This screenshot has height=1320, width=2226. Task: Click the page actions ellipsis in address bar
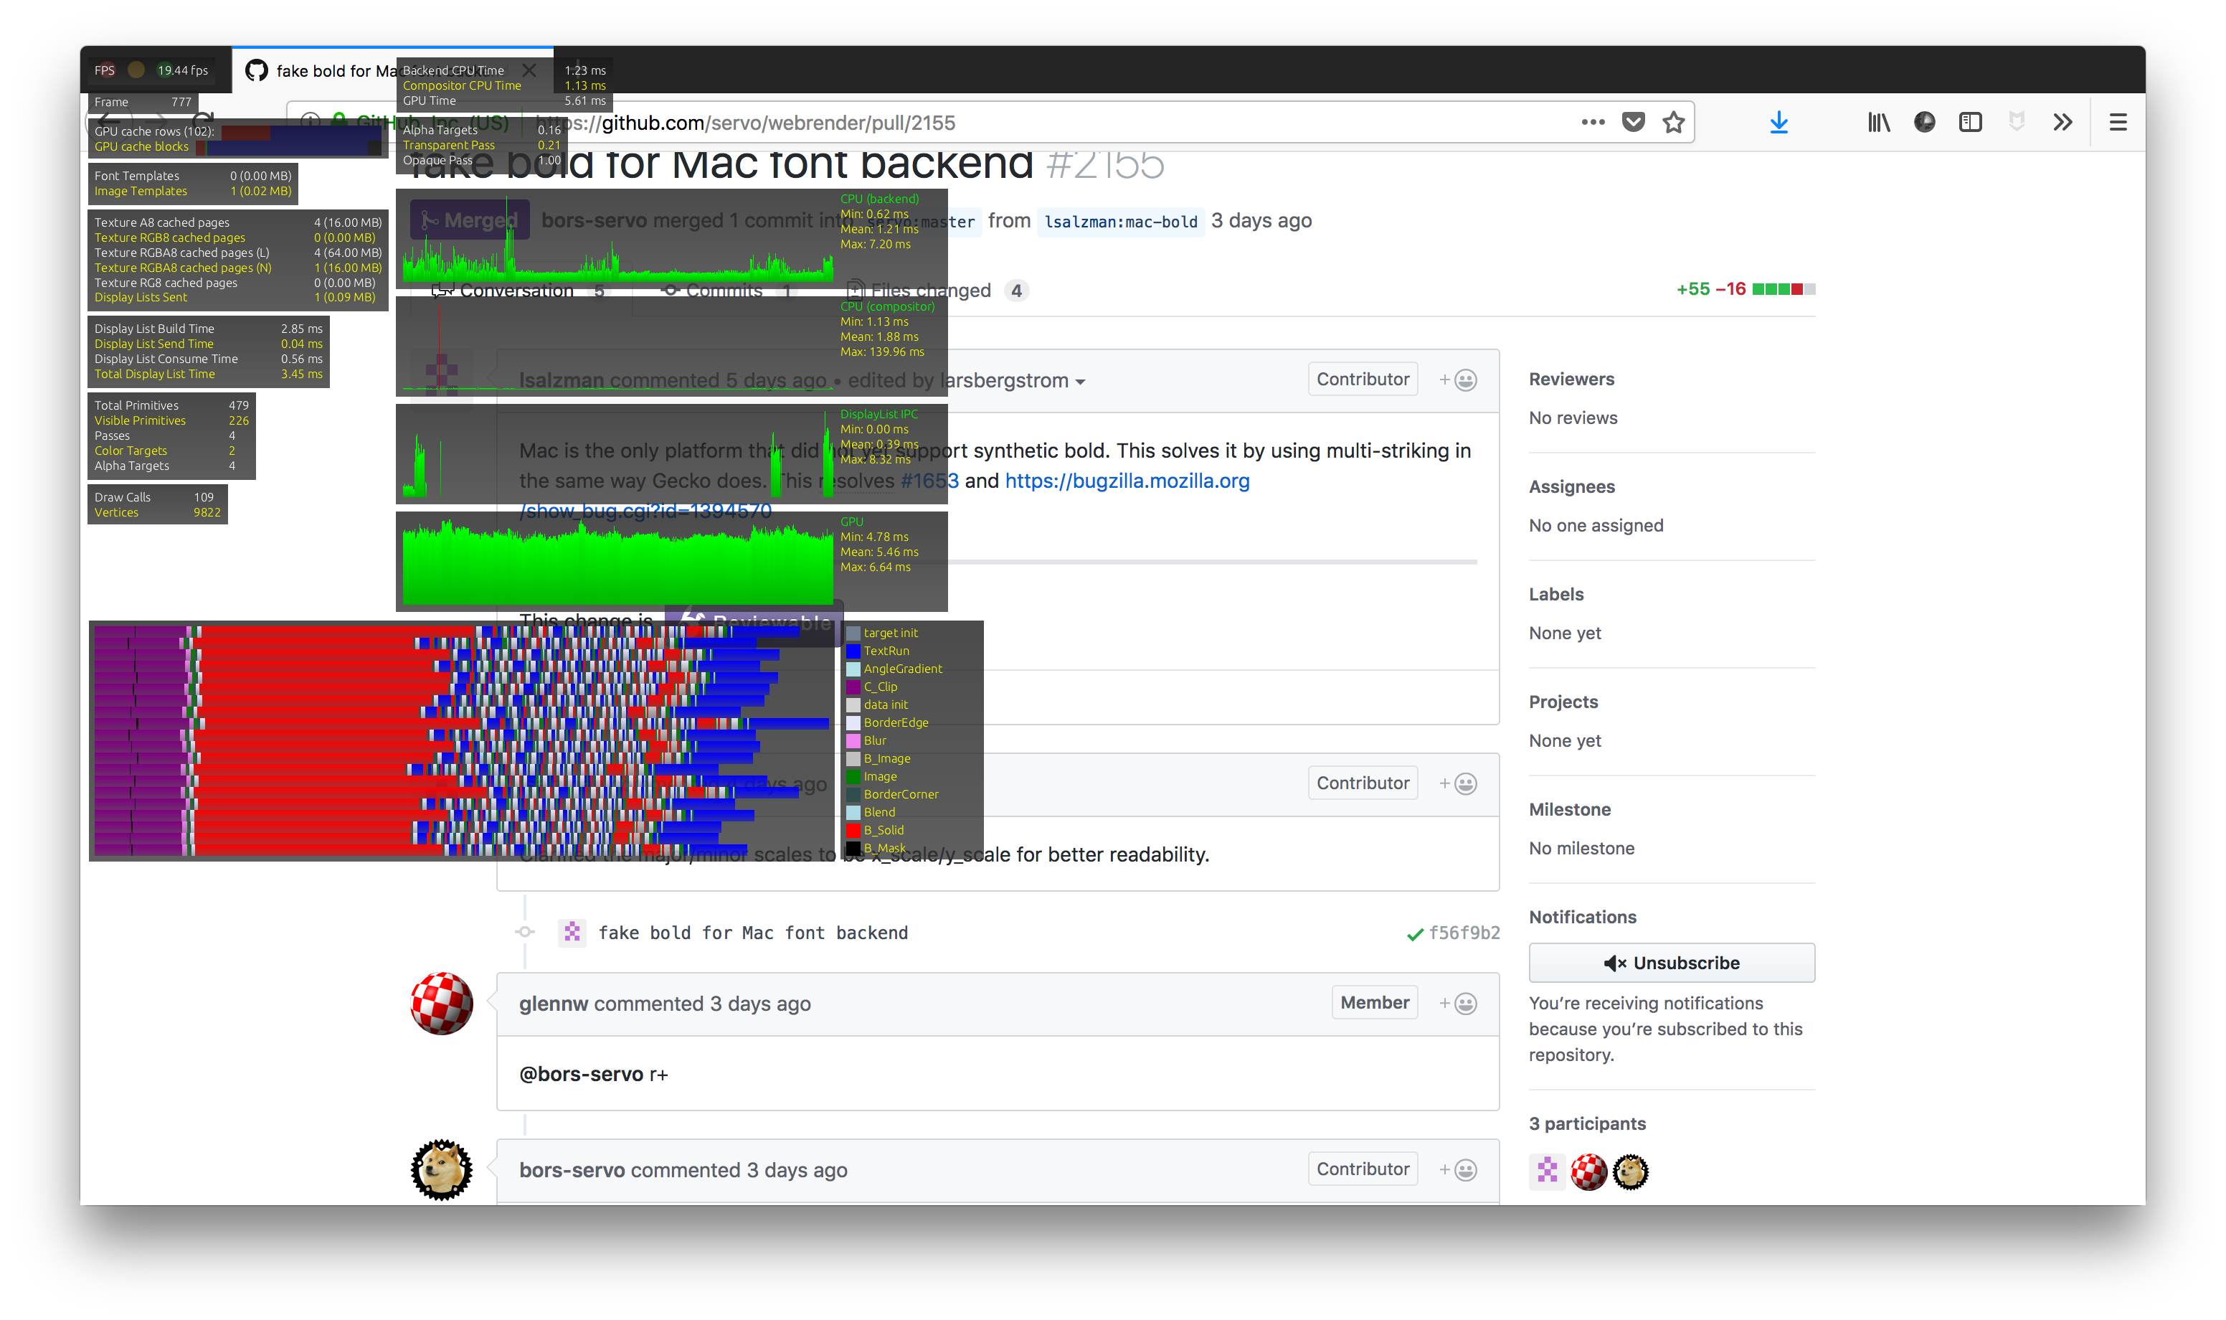tap(1592, 122)
